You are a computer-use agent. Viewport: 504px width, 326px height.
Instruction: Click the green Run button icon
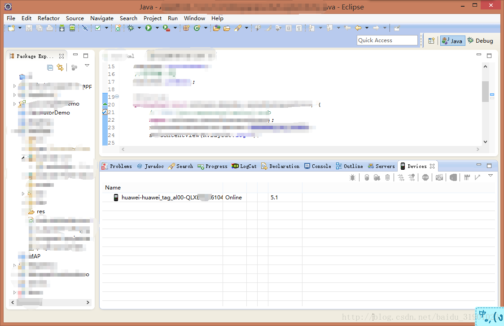pos(149,28)
